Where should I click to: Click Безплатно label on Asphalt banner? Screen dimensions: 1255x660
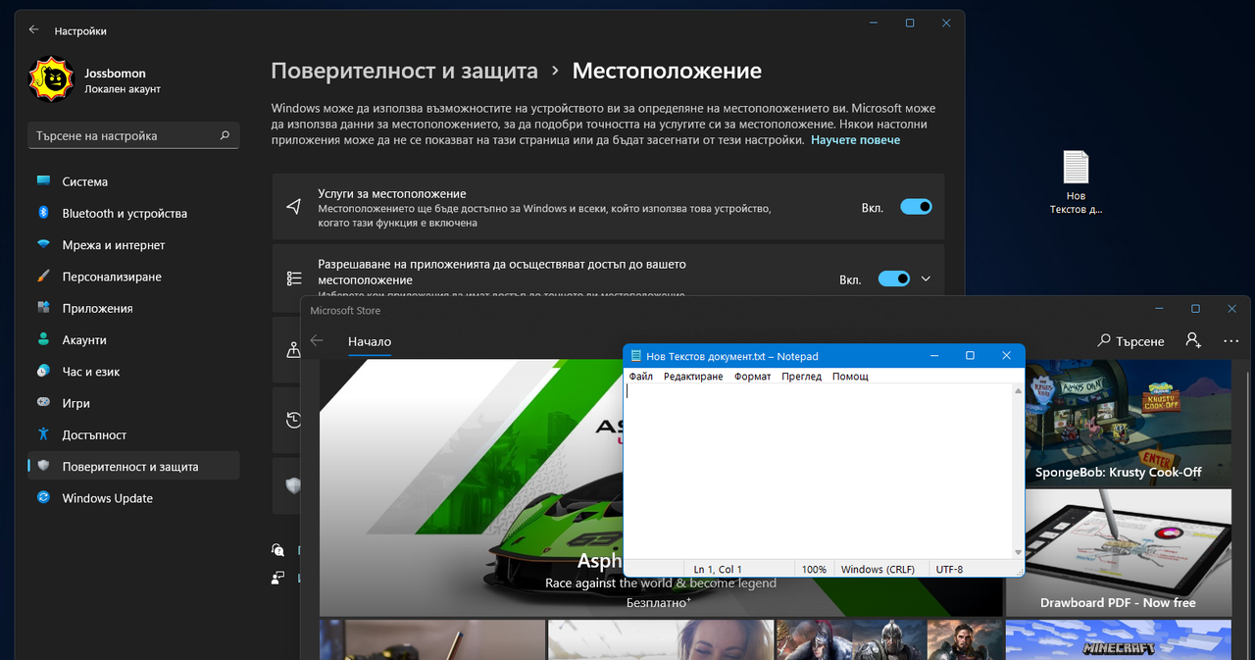658,602
